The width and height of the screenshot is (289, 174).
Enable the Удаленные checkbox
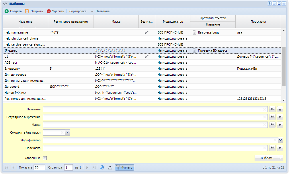pyautogui.click(x=45, y=158)
